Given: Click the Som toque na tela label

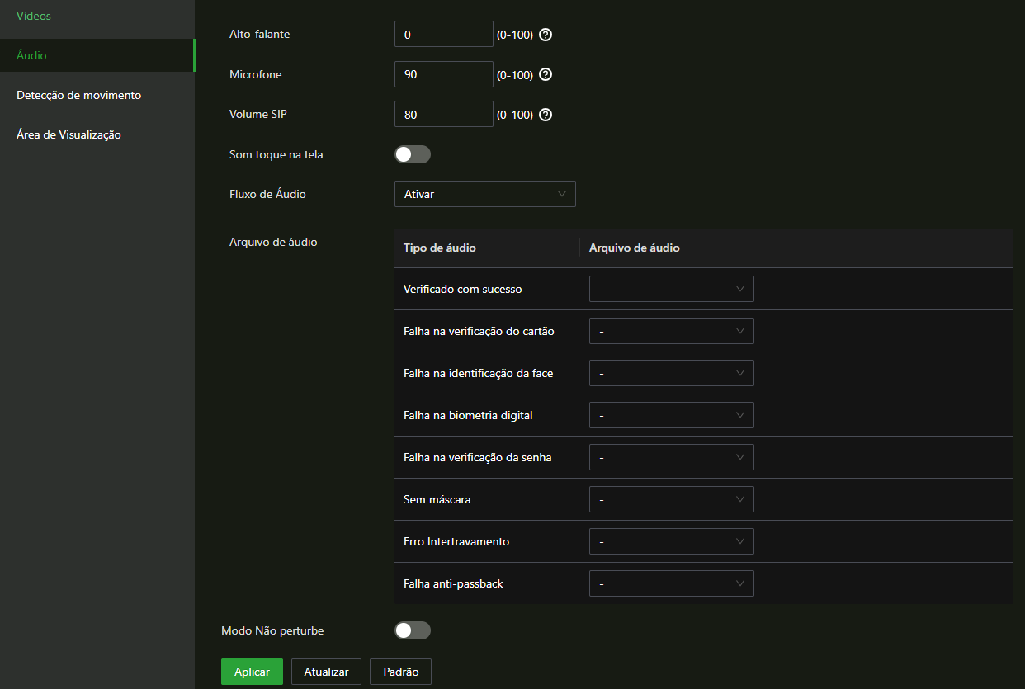Looking at the screenshot, I should tap(276, 154).
